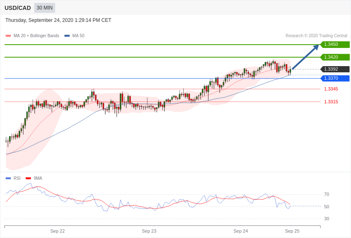Click the Sep 24 date axis label

tap(241, 231)
